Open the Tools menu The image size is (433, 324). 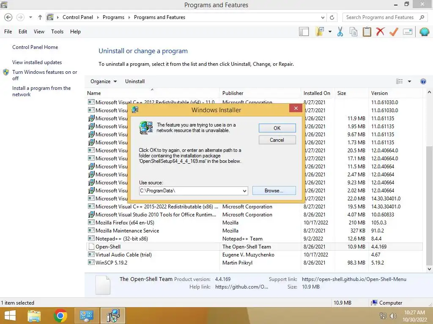[57, 32]
